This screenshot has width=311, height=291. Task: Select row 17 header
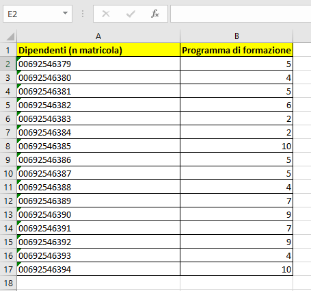coord(8,269)
